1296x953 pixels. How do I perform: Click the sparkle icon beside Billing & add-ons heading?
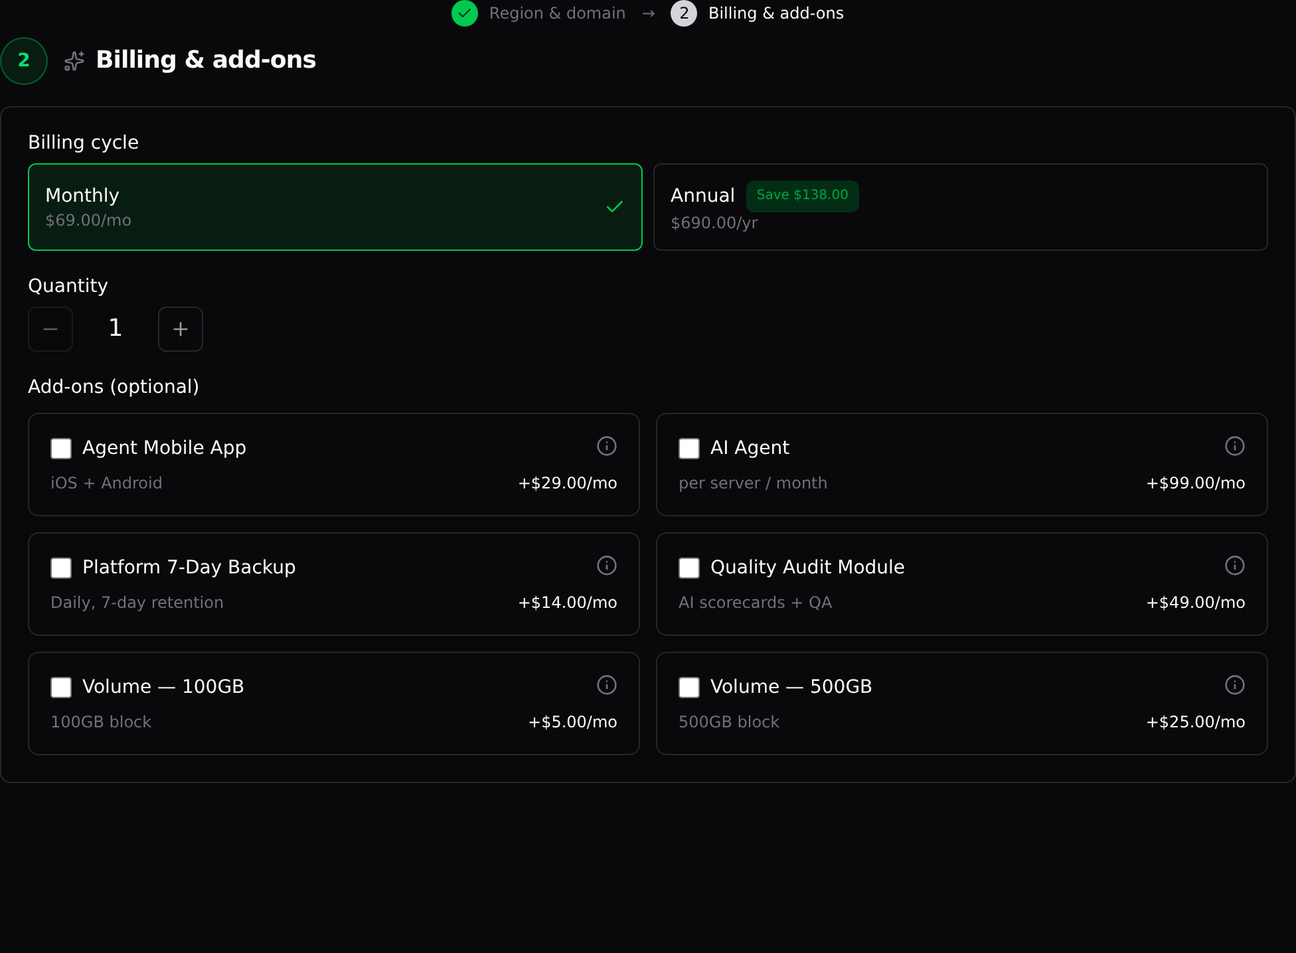pos(74,61)
